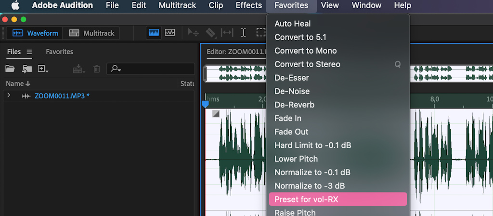Click the Import File icon

tap(27, 69)
